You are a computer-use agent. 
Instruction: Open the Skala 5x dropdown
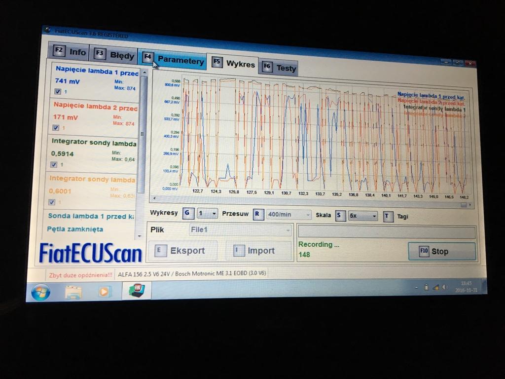pyautogui.click(x=362, y=216)
